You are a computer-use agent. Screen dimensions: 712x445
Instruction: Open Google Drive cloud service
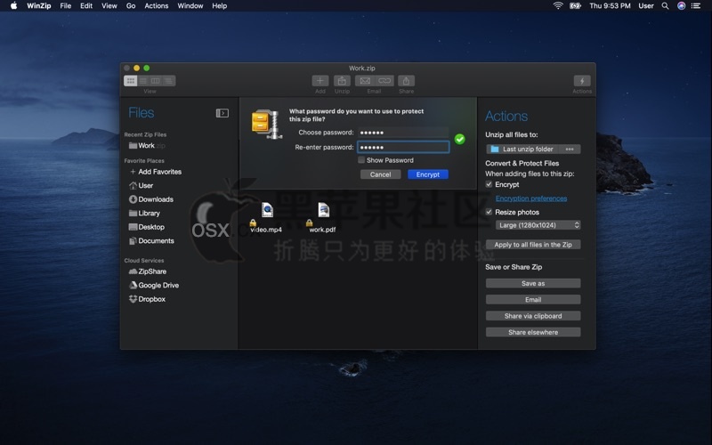154,286
